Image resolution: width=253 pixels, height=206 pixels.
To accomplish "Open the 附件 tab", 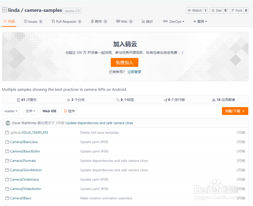I will pyautogui.click(x=99, y=22).
